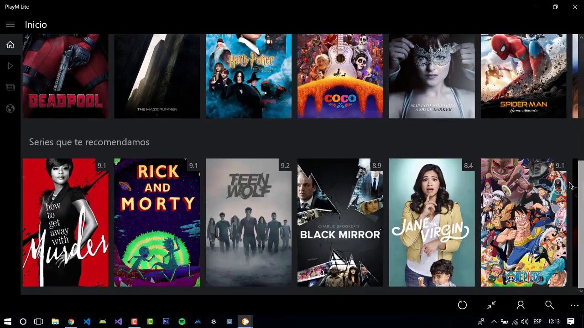
Task: Open the Jane the Virgin series
Action: (x=432, y=223)
